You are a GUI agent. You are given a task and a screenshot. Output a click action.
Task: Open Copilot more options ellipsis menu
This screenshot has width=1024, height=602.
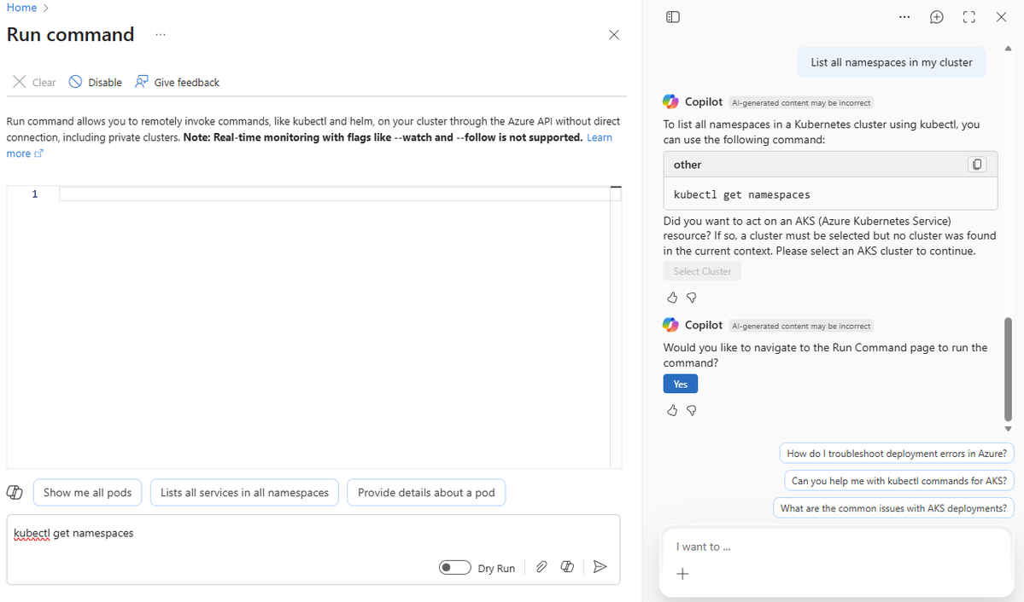[x=904, y=17]
